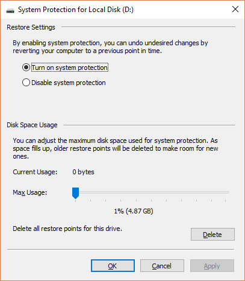Click the "Delete all restore points for this drive." text
Screen dimensions: 245x281
click(67, 229)
